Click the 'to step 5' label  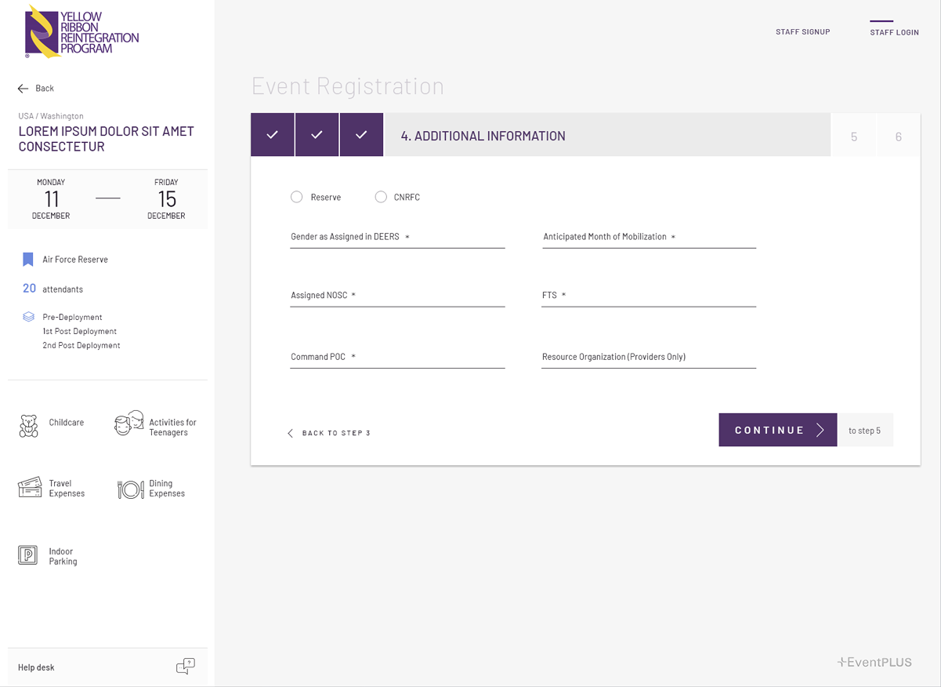865,431
